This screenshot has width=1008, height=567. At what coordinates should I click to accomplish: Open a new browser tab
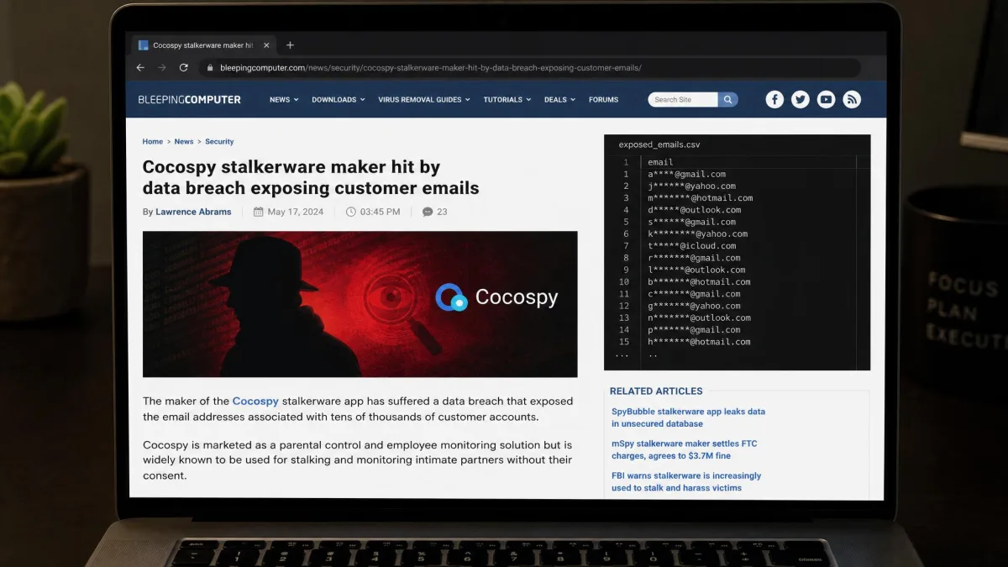pos(290,45)
